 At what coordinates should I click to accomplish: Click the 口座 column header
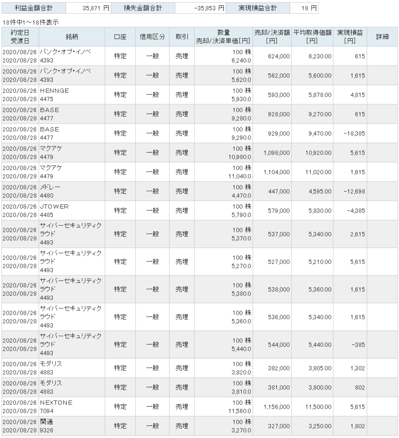point(120,37)
